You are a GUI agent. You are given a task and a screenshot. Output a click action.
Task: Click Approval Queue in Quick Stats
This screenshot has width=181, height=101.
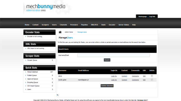tap(33, 79)
